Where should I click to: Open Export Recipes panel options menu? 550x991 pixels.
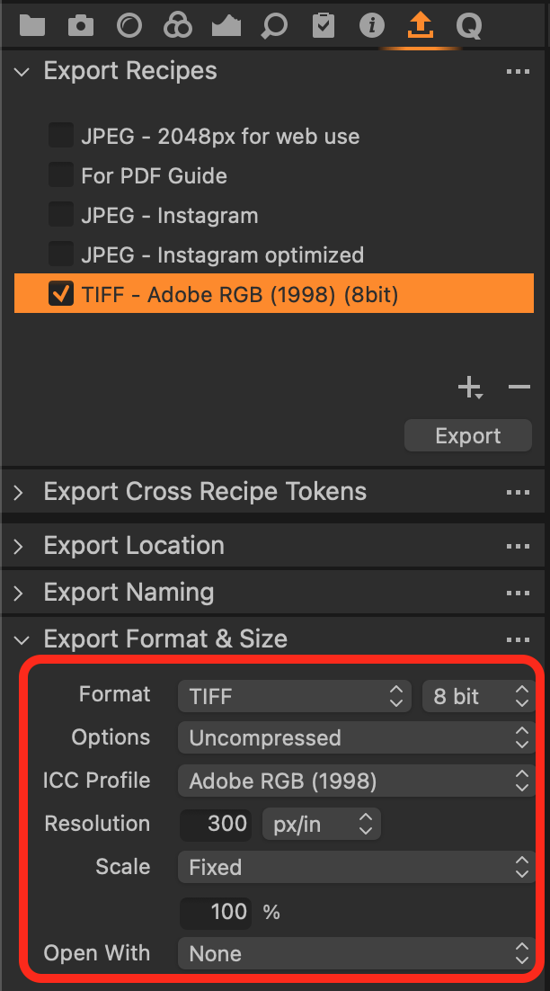(519, 71)
